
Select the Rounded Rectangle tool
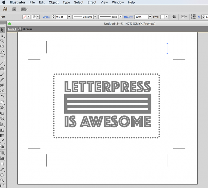[2, 69]
